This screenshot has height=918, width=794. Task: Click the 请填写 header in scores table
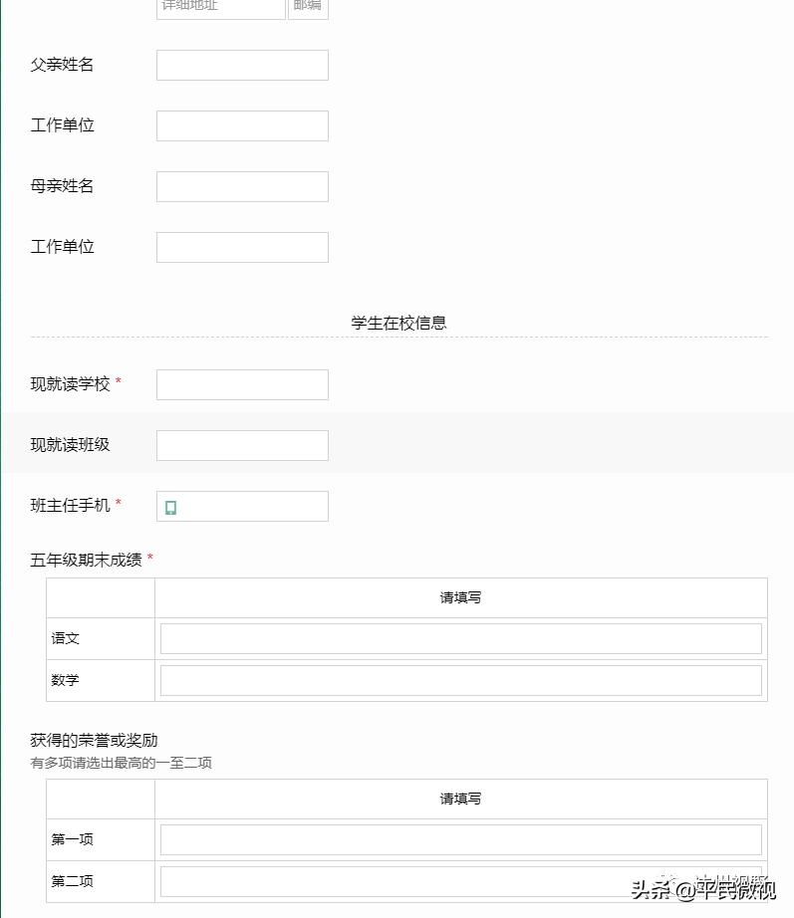click(459, 597)
